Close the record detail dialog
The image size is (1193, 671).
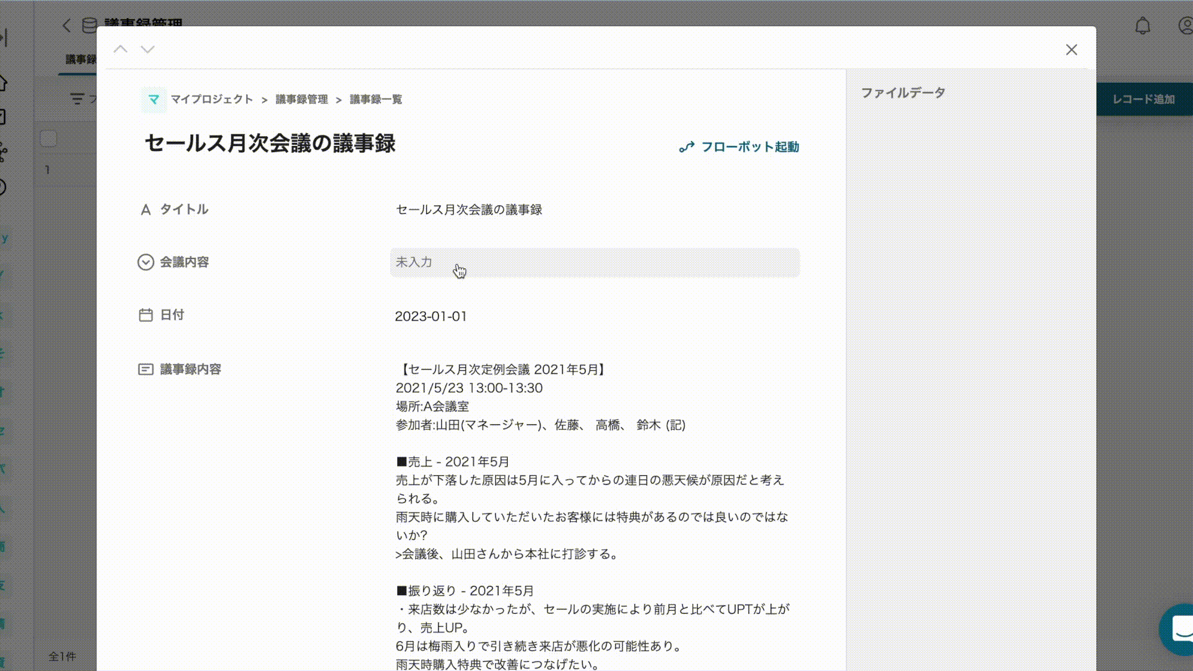tap(1071, 50)
